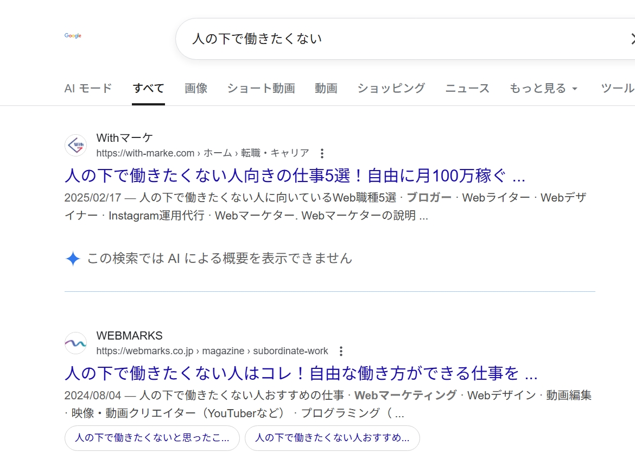Click the 人の下で働きたくないと思ったこ... chip
The width and height of the screenshot is (635, 458).
coord(152,438)
